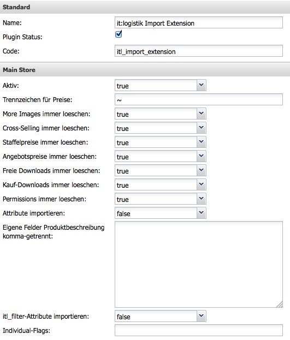Viewport: 290px width, 340px height.
Task: Focus the Code field with itl_import_extension
Action: (199, 51)
